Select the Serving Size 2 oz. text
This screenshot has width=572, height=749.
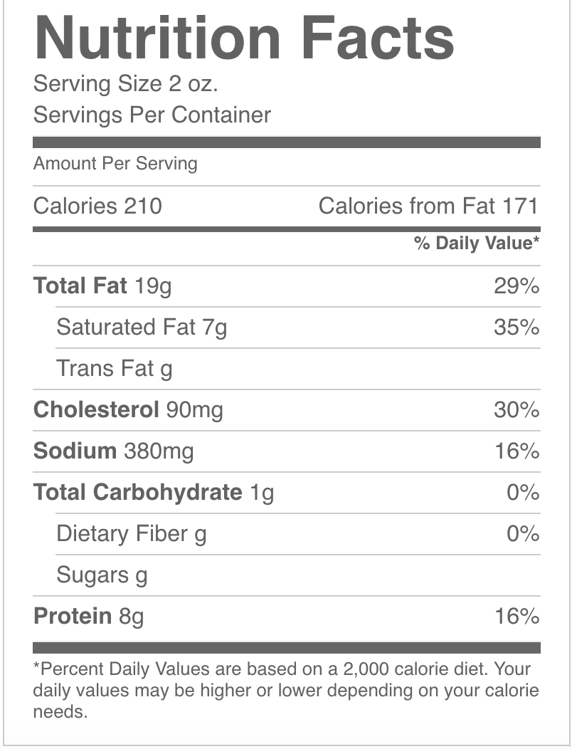pyautogui.click(x=126, y=84)
